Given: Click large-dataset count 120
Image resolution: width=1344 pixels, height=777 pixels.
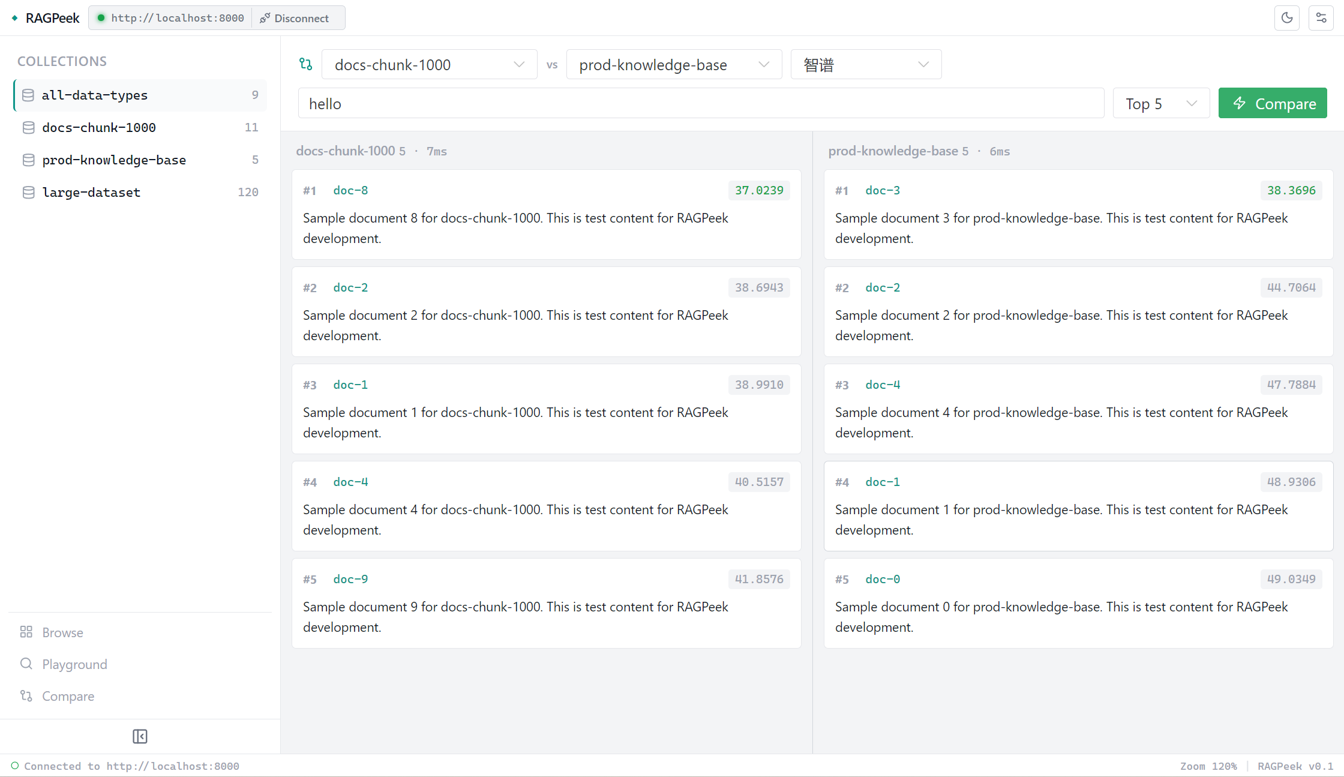Looking at the screenshot, I should (248, 192).
